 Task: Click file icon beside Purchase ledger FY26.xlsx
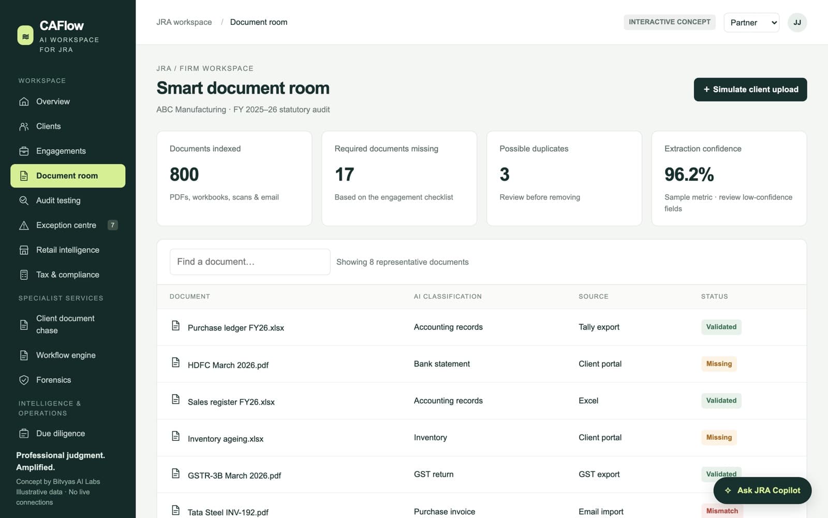click(x=175, y=325)
